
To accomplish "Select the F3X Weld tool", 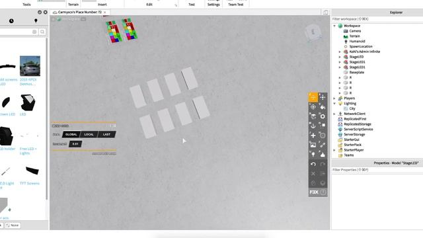I will click(x=323, y=145).
